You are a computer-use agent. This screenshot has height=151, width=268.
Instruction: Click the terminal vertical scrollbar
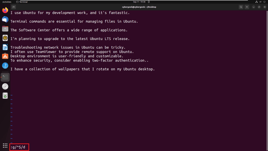(267, 81)
